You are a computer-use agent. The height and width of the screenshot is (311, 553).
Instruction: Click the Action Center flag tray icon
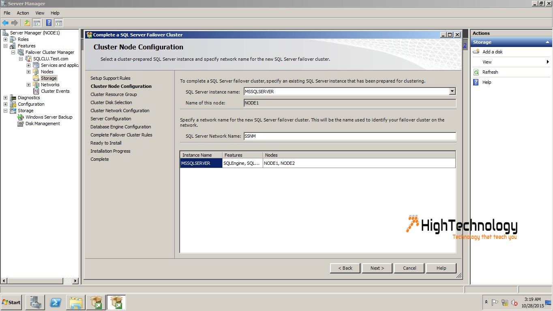click(x=495, y=302)
